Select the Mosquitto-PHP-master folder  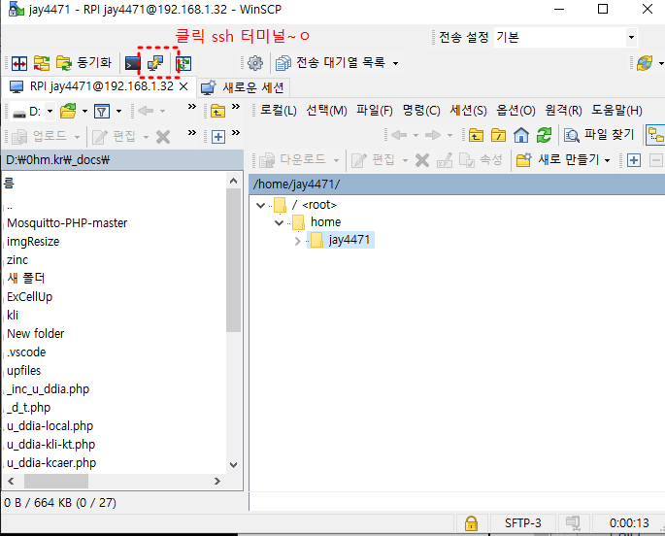click(x=67, y=223)
